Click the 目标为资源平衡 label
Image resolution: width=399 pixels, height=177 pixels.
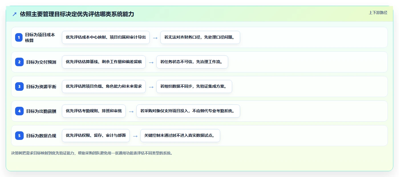[x=41, y=87]
